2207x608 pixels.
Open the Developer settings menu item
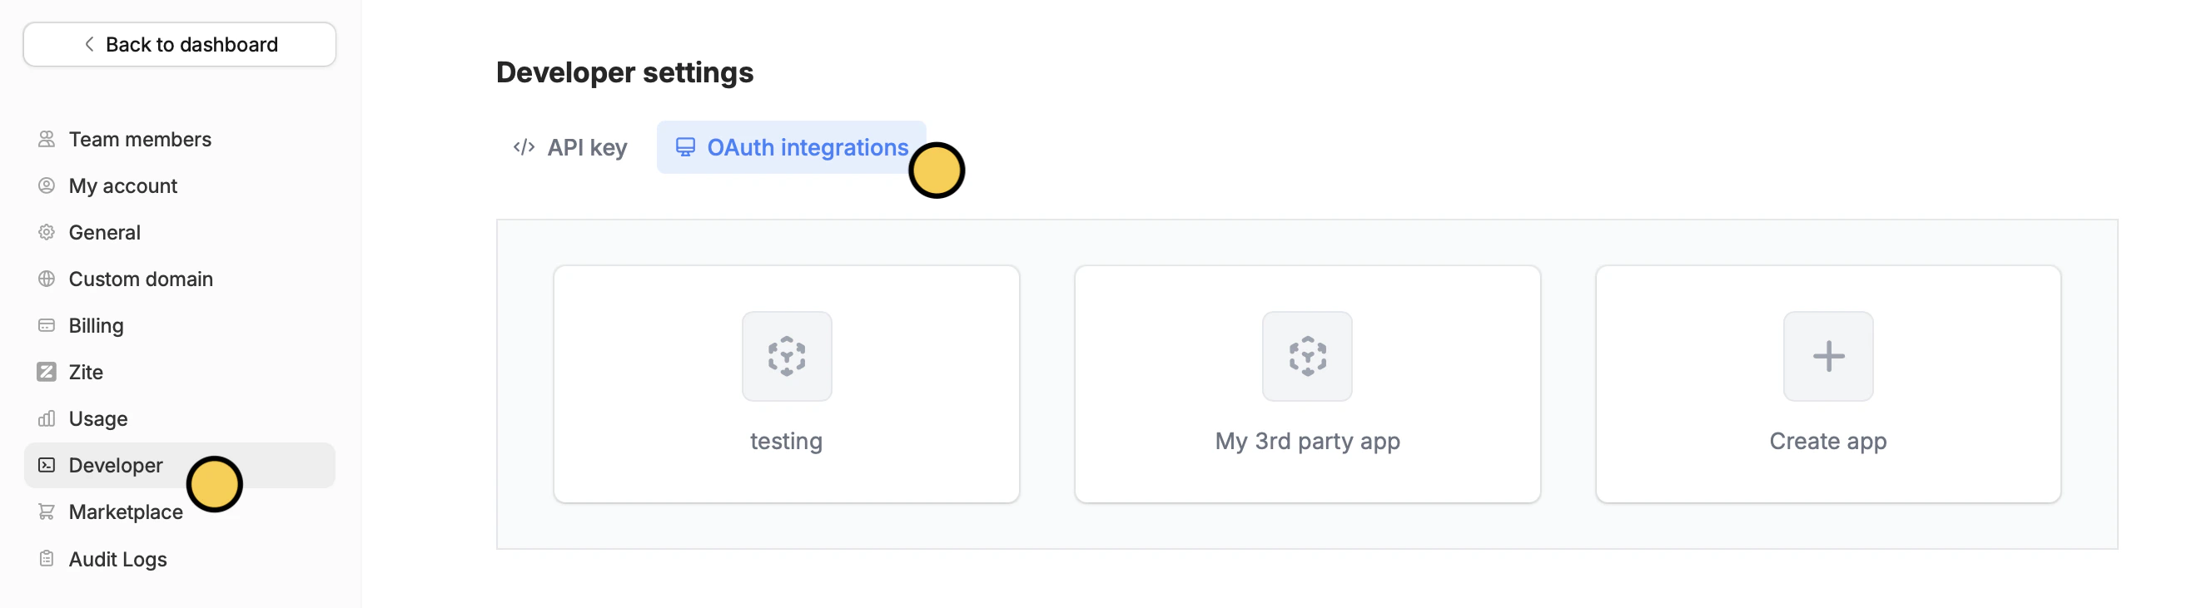pos(116,465)
